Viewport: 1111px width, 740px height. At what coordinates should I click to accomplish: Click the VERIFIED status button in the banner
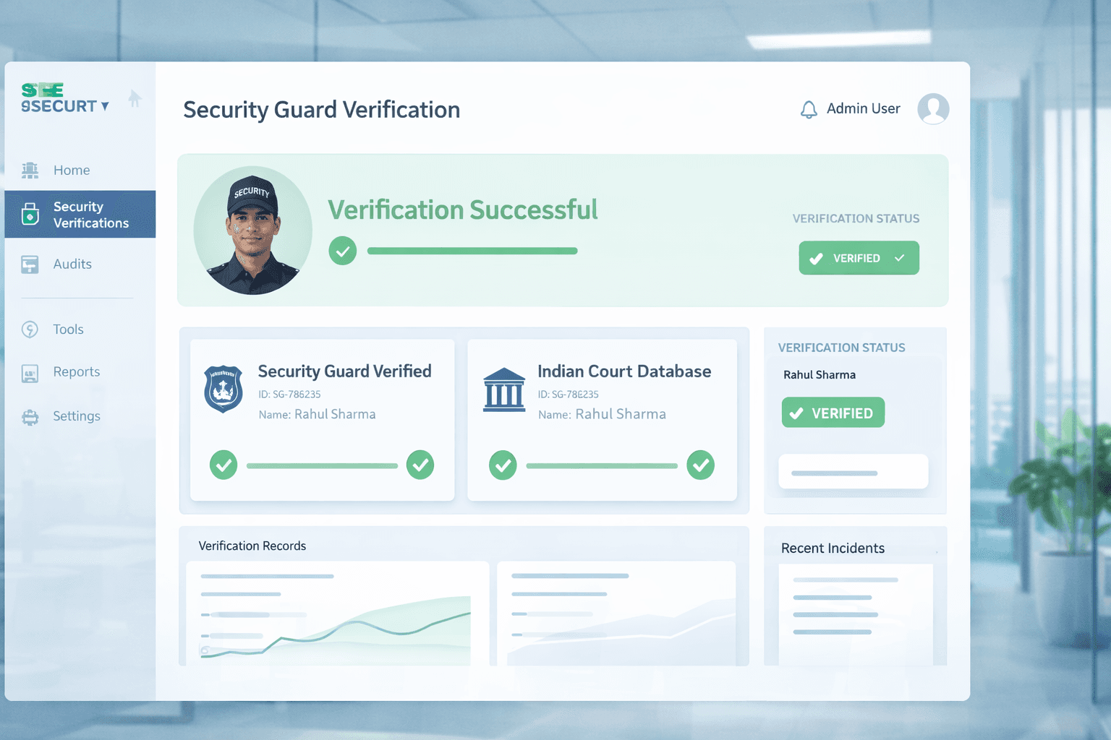click(859, 257)
